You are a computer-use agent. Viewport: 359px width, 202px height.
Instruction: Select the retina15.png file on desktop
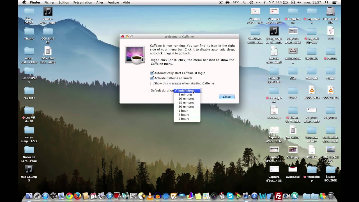(293, 55)
